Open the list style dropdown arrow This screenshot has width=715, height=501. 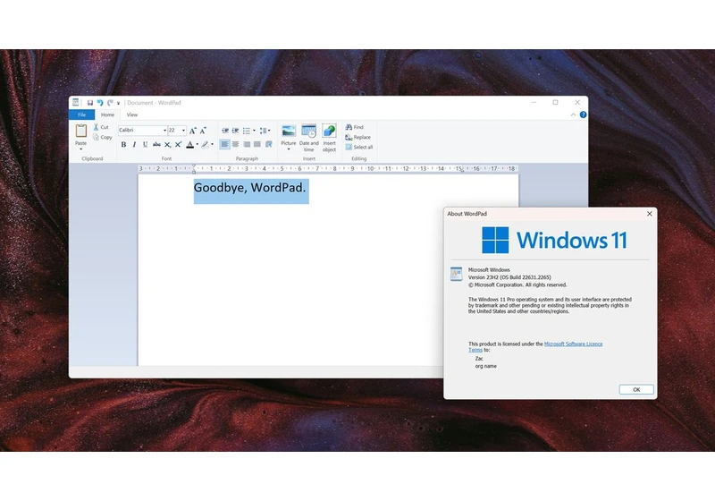(254, 131)
